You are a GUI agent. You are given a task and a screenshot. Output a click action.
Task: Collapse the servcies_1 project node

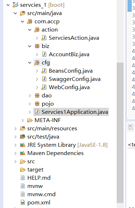click(x=8, y=5)
